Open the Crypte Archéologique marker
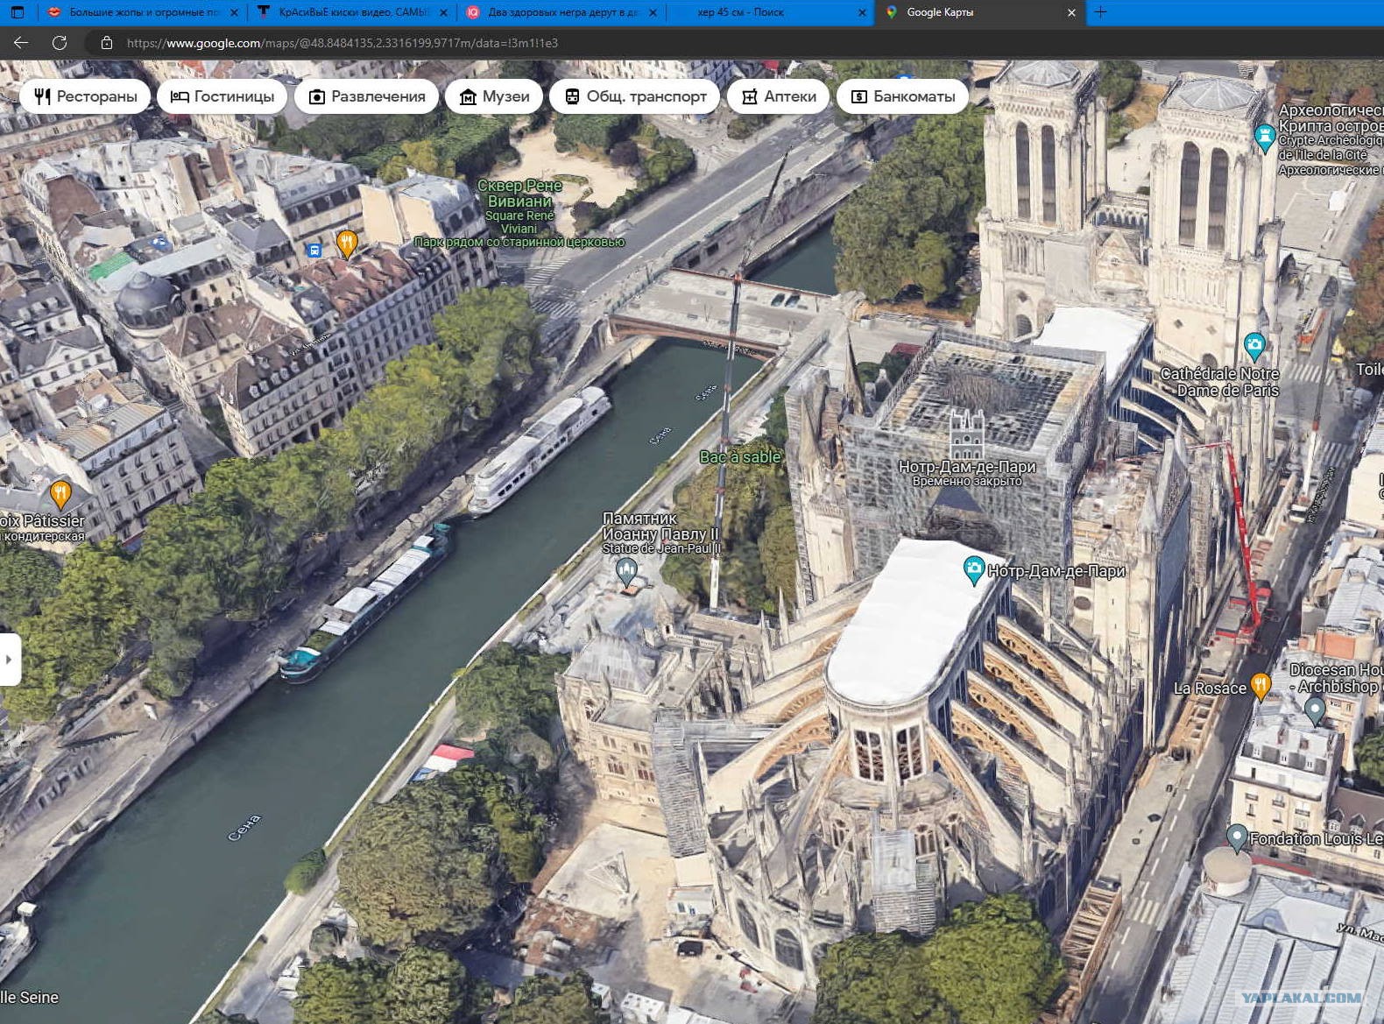The width and height of the screenshot is (1384, 1024). 1265,138
